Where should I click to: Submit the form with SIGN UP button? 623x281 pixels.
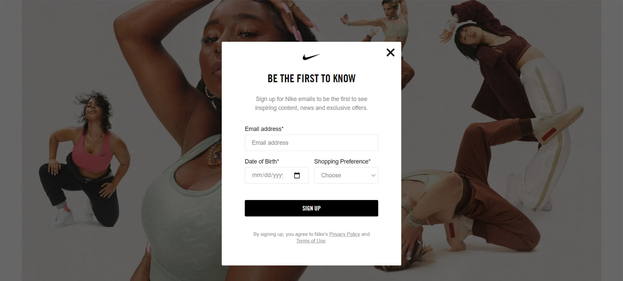[311, 208]
